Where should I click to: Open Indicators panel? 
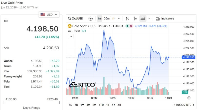click(x=165, y=18)
